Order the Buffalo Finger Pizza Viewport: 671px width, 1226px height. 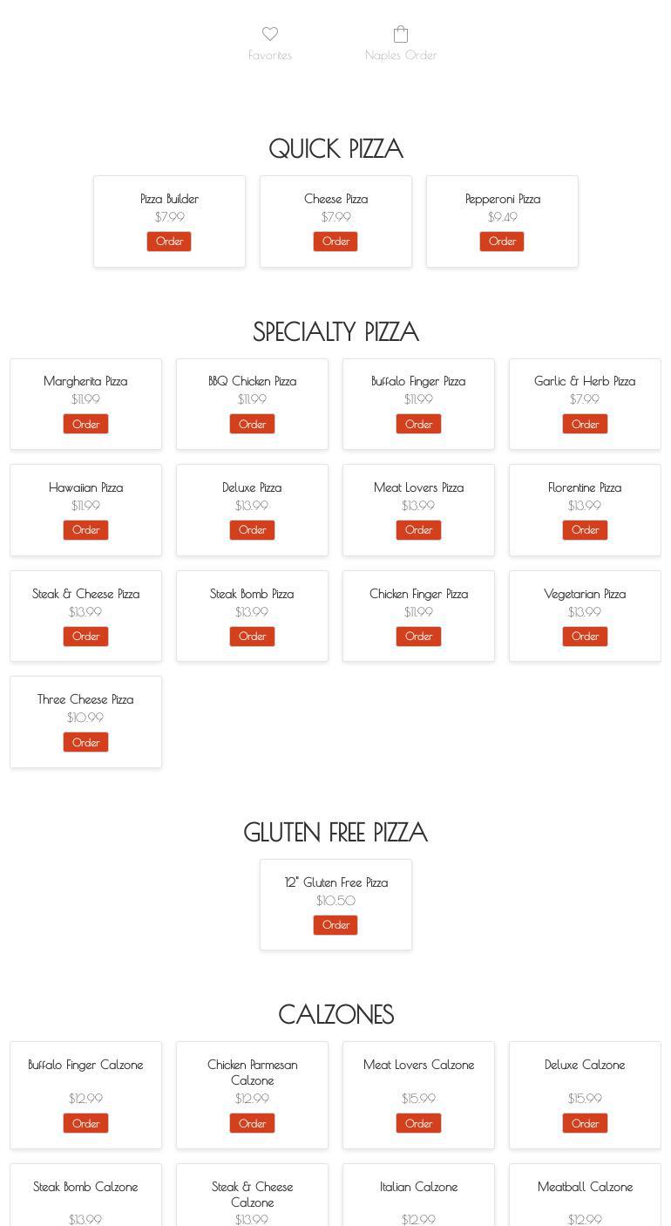(x=418, y=424)
